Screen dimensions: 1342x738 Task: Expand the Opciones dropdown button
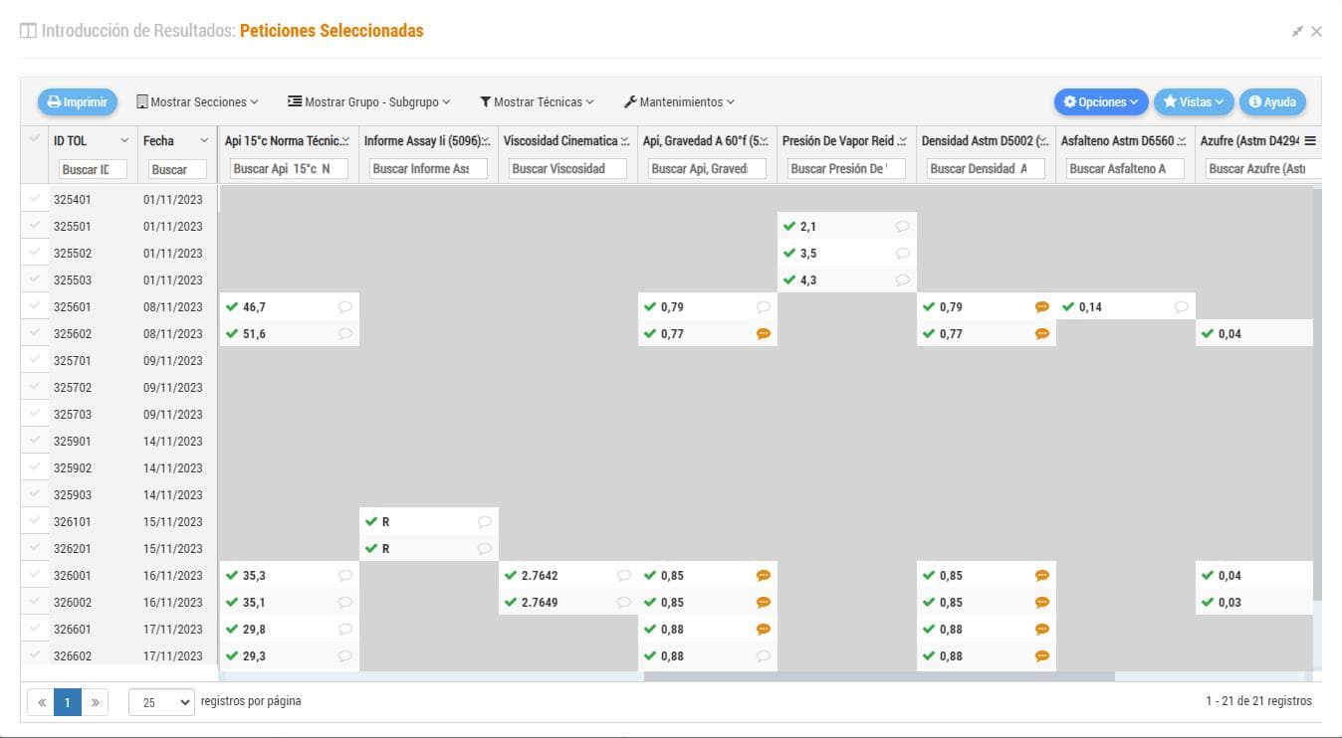[1100, 102]
